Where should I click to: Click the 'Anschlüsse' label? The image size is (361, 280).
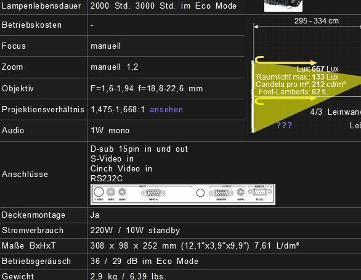tap(25, 174)
